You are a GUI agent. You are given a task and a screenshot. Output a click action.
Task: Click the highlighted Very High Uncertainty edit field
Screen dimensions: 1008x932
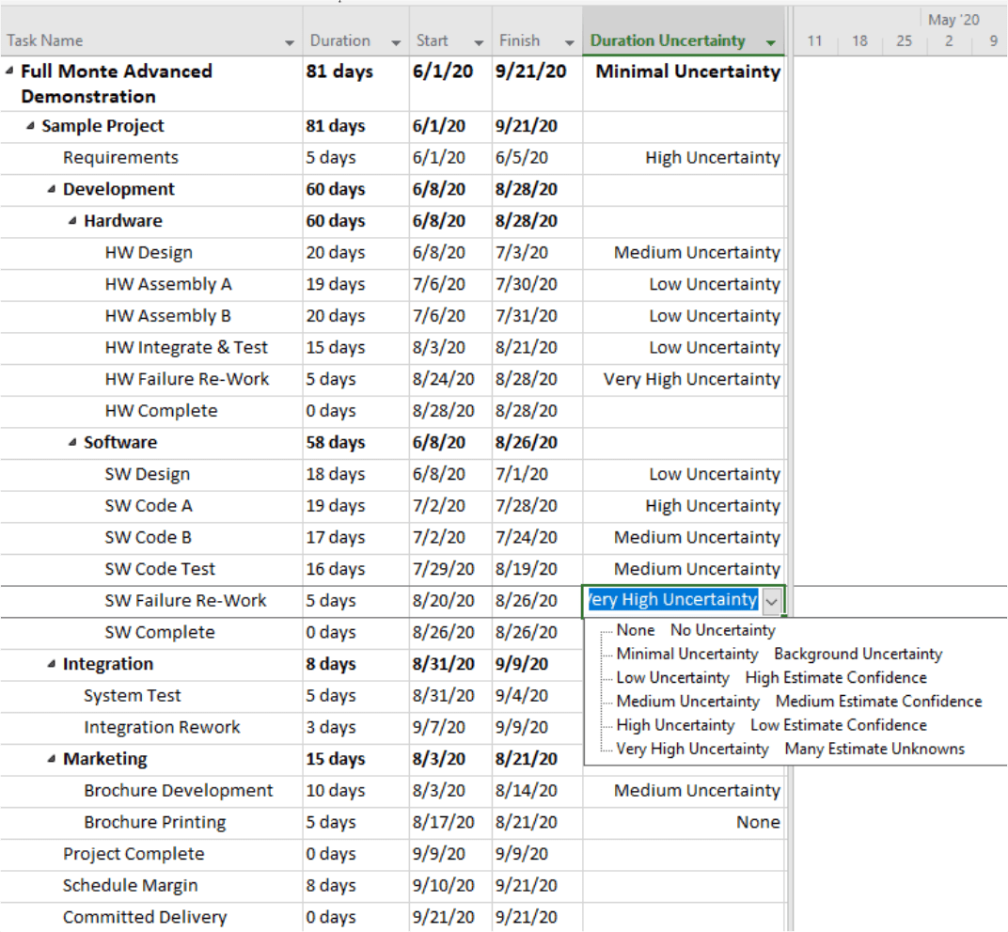point(673,600)
